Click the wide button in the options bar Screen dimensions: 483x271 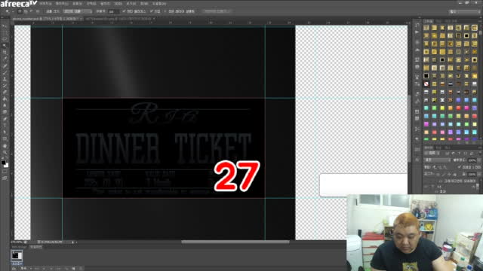[x=217, y=11]
